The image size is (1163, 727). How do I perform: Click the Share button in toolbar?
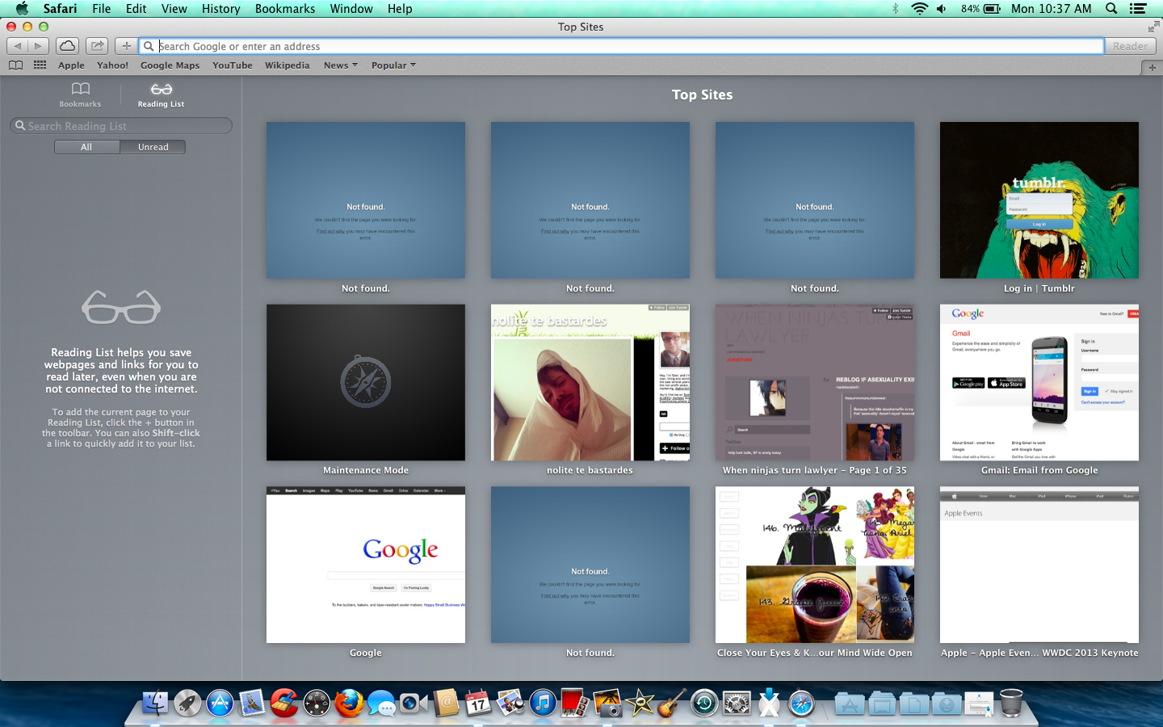click(97, 46)
